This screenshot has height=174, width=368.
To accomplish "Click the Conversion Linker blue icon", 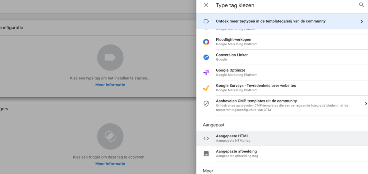I will (206, 57).
